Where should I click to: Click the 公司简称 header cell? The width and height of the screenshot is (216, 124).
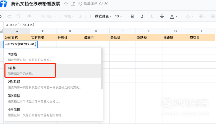[x=17, y=37]
